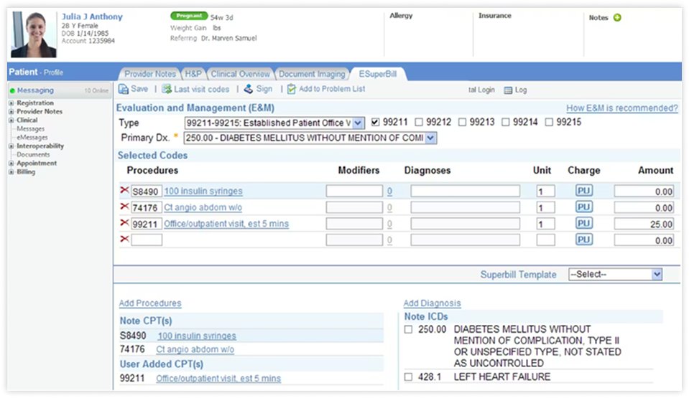Click Julia J Anthony's patient photo
Image resolution: width=689 pixels, height=398 pixels.
(x=34, y=34)
